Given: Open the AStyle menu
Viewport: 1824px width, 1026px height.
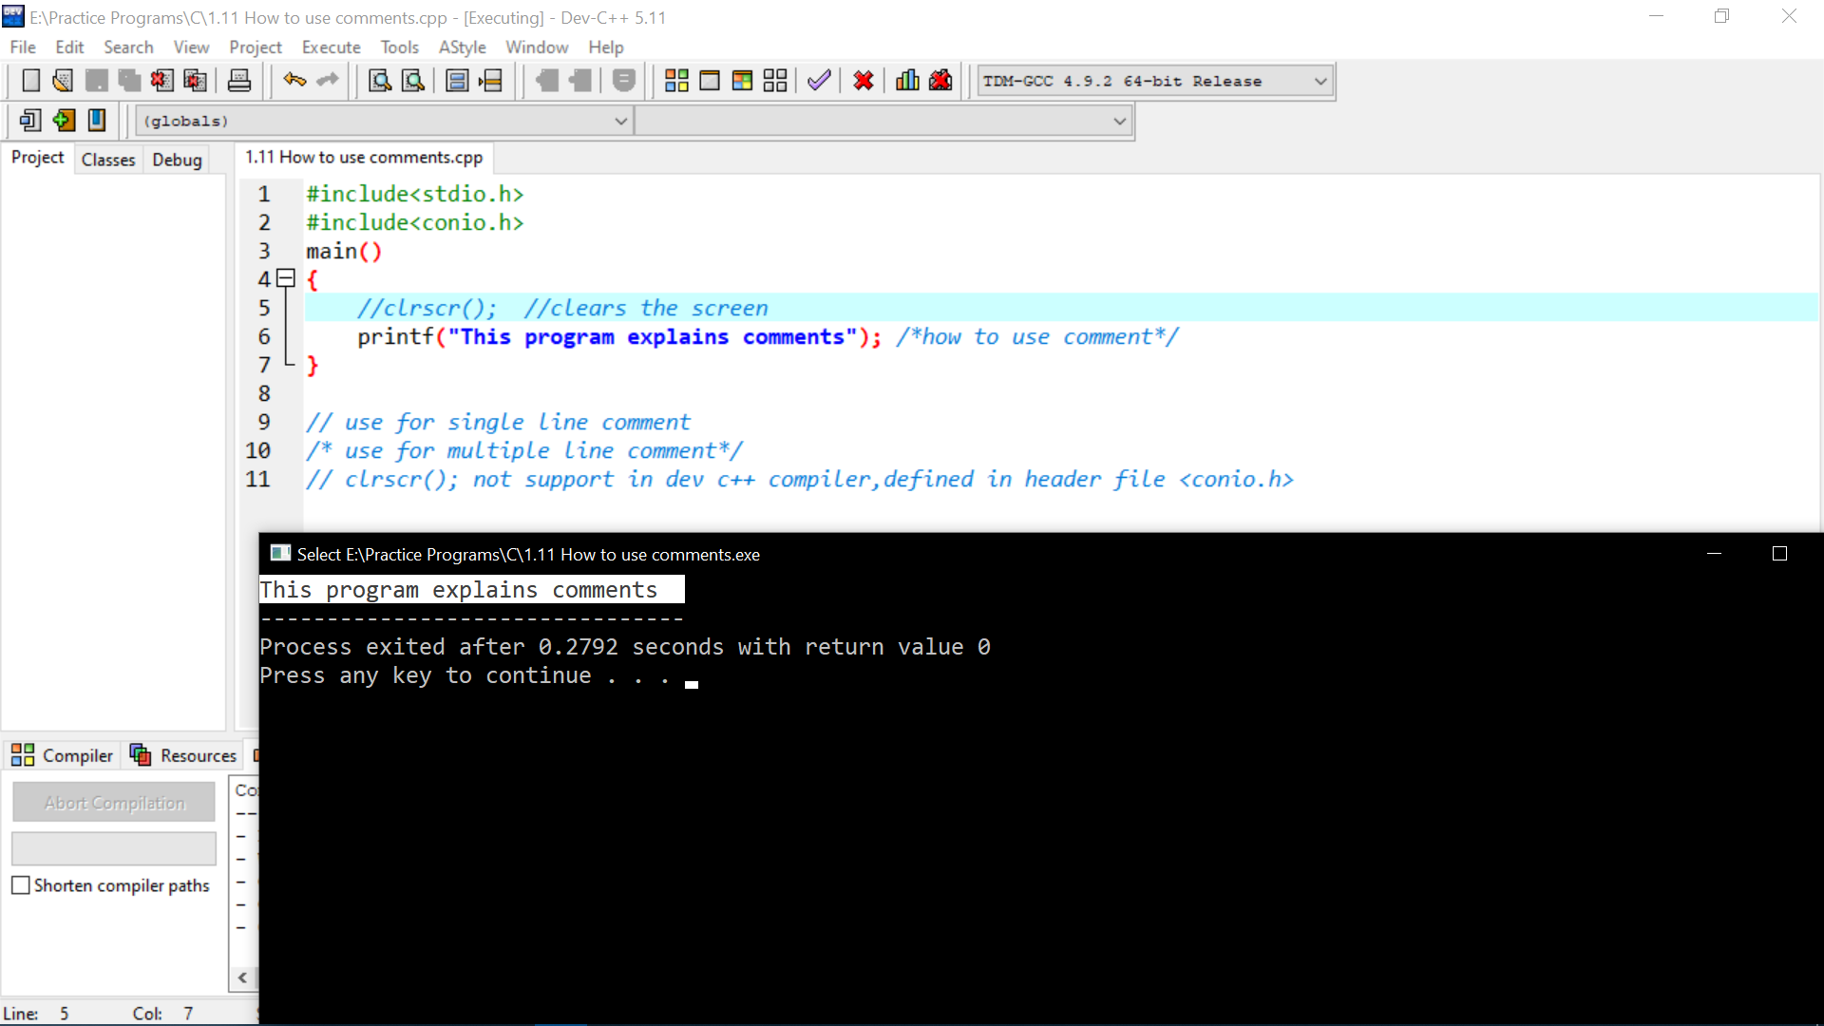Looking at the screenshot, I should pyautogui.click(x=463, y=47).
